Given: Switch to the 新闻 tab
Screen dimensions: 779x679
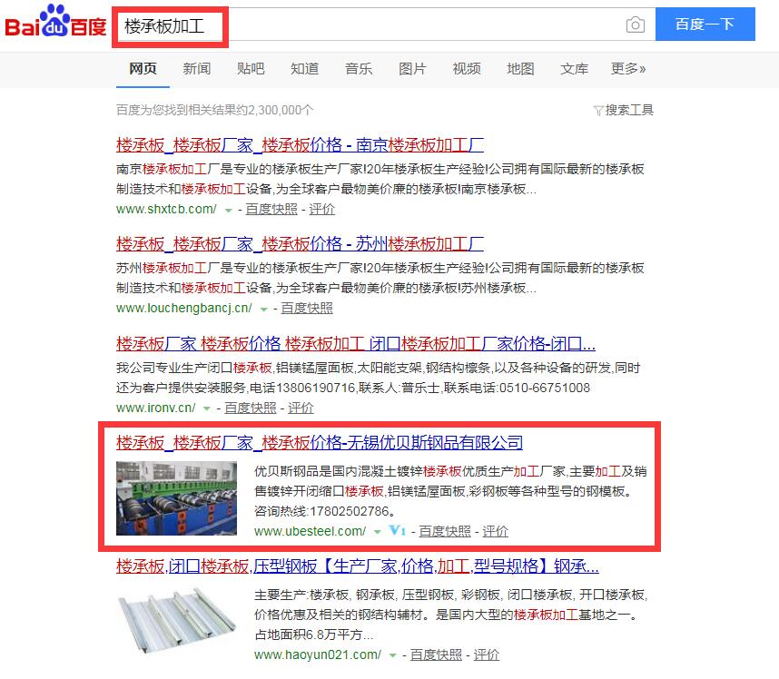Looking at the screenshot, I should click(197, 69).
